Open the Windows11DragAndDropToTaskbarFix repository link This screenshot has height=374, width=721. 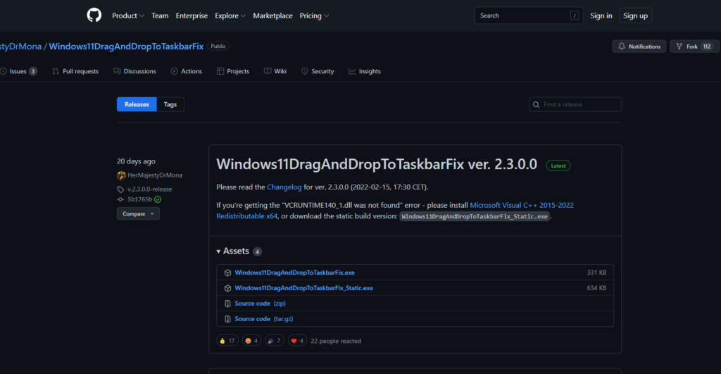(x=126, y=46)
